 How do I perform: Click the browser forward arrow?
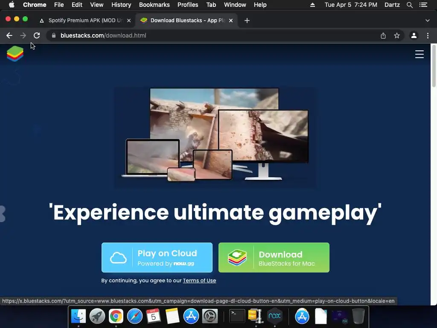(x=23, y=35)
